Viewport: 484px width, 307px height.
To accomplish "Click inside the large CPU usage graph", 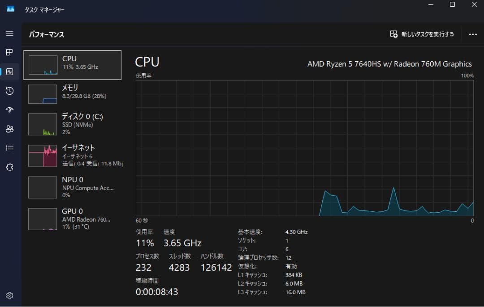I will tap(305, 147).
